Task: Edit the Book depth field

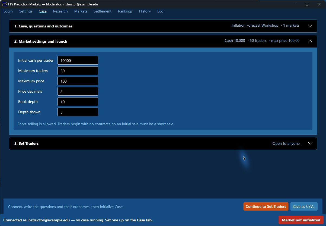Action: pyautogui.click(x=78, y=102)
